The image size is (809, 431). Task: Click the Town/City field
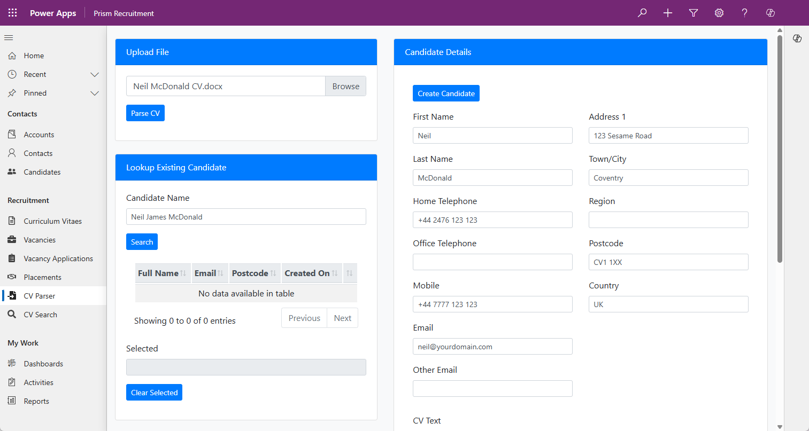point(668,178)
